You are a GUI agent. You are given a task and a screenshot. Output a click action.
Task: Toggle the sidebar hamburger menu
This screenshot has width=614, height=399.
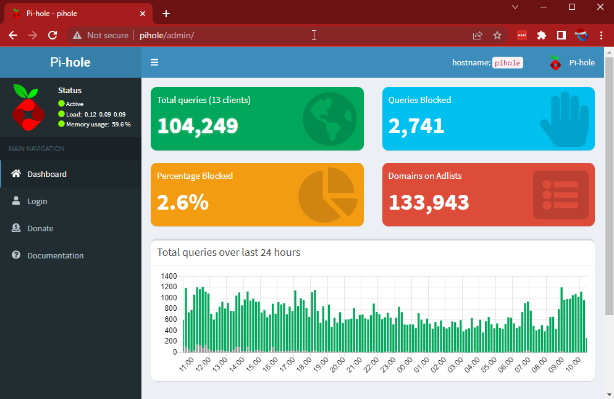(154, 62)
